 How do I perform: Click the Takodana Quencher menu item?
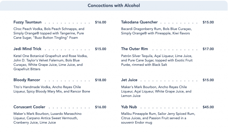click(x=139, y=22)
